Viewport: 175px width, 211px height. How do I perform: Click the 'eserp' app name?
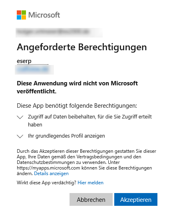point(24,61)
